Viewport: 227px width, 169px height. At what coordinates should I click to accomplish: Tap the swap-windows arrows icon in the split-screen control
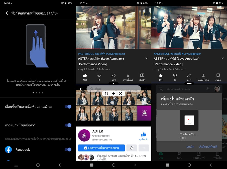pyautogui.click(x=106, y=93)
